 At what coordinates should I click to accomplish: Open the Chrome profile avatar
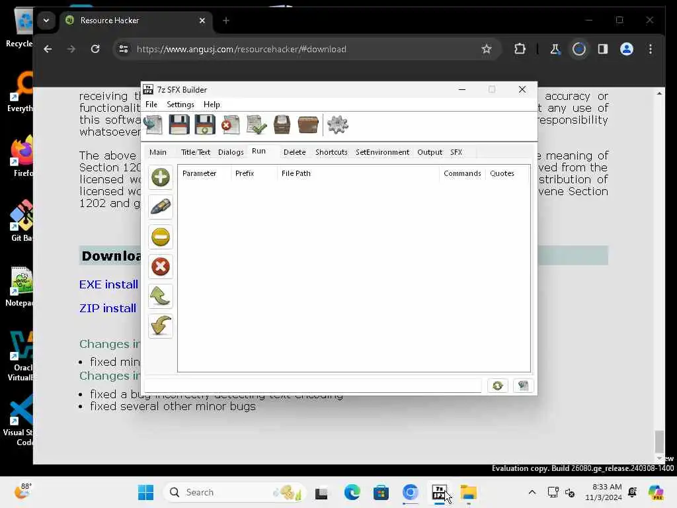pos(627,49)
